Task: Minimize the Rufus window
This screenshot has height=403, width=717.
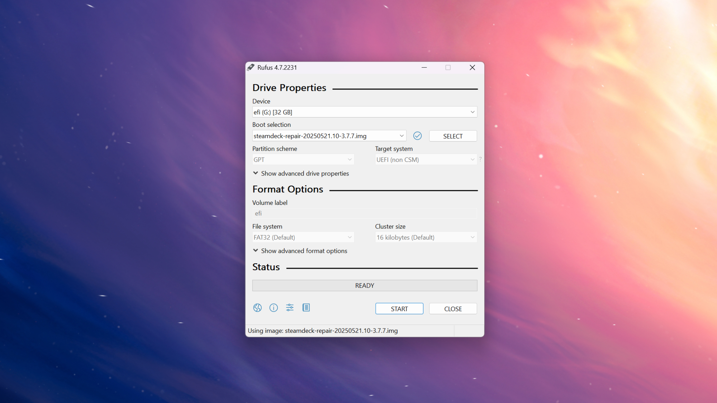Action: click(424, 67)
